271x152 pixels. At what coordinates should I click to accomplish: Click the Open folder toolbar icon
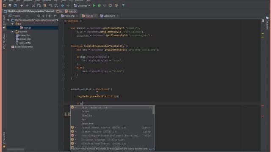coord(5,5)
